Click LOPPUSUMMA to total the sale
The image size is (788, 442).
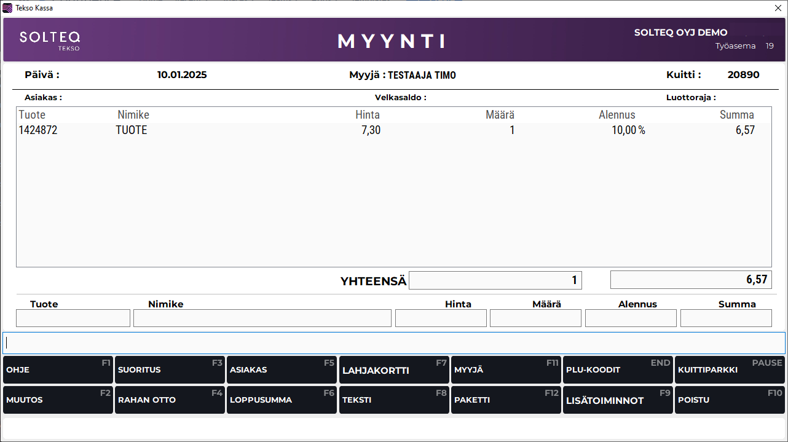(282, 400)
